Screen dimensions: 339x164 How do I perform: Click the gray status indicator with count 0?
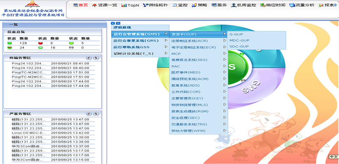[x=71, y=48]
